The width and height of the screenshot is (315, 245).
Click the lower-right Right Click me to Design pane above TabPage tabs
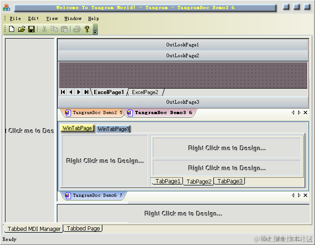coord(227,168)
